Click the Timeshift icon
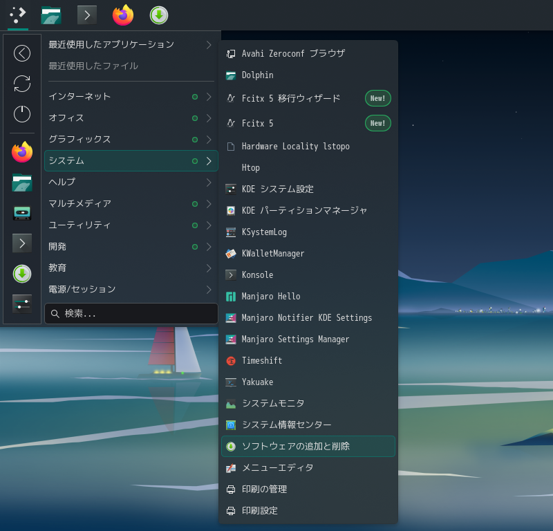 [231, 361]
